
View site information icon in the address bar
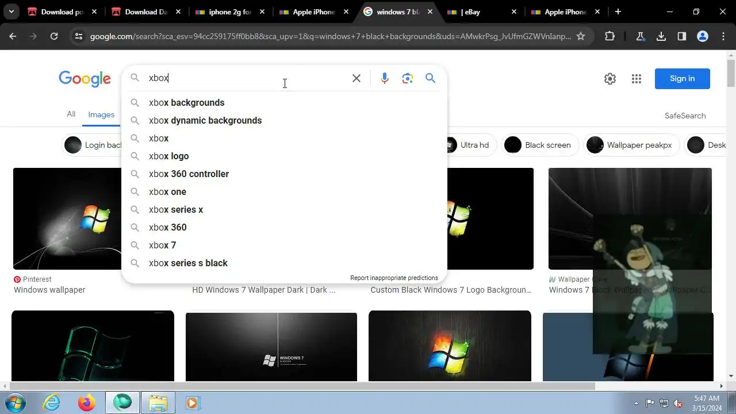point(79,36)
